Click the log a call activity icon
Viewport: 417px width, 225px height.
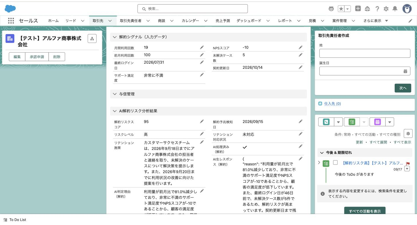(326, 122)
